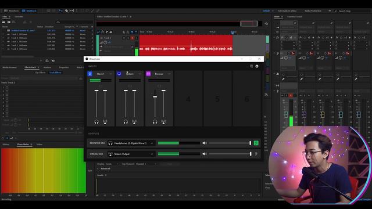The width and height of the screenshot is (372, 209).
Task: Select the Razor tool in Audition toolbar
Action: pyautogui.click(x=66, y=11)
